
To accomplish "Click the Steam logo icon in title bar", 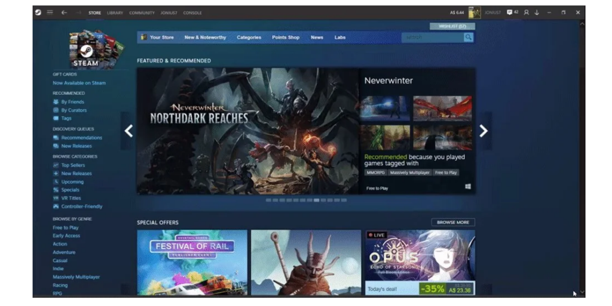I will tap(38, 13).
